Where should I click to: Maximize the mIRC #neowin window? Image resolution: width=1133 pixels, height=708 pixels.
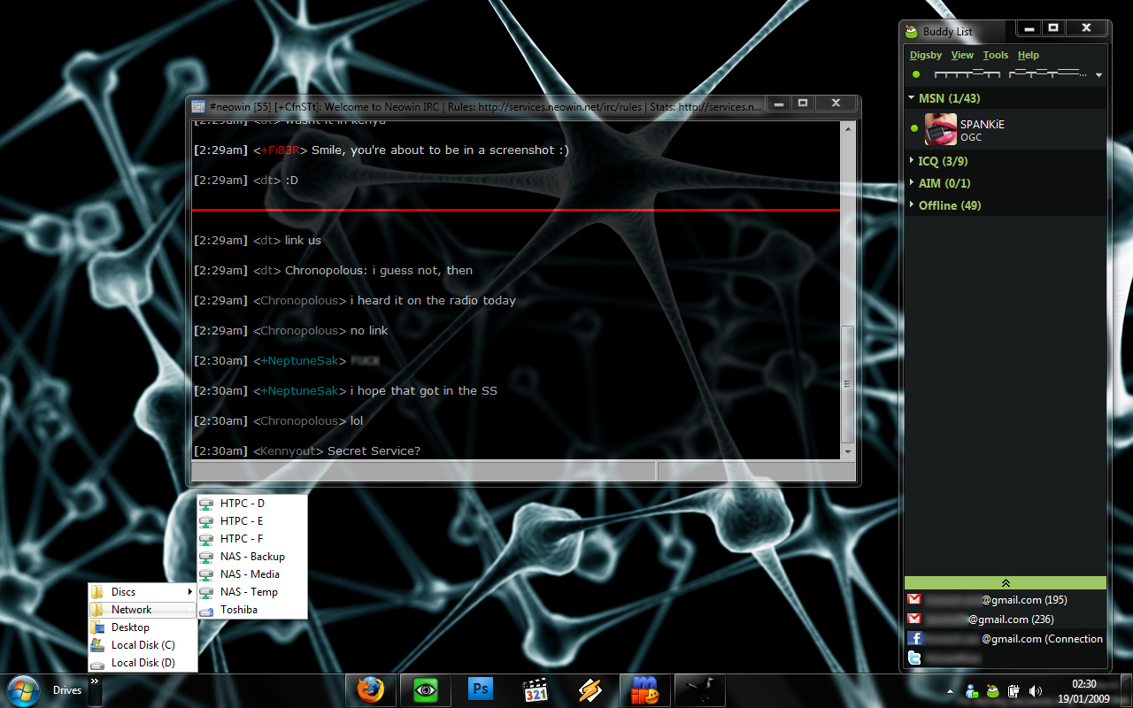click(x=803, y=104)
